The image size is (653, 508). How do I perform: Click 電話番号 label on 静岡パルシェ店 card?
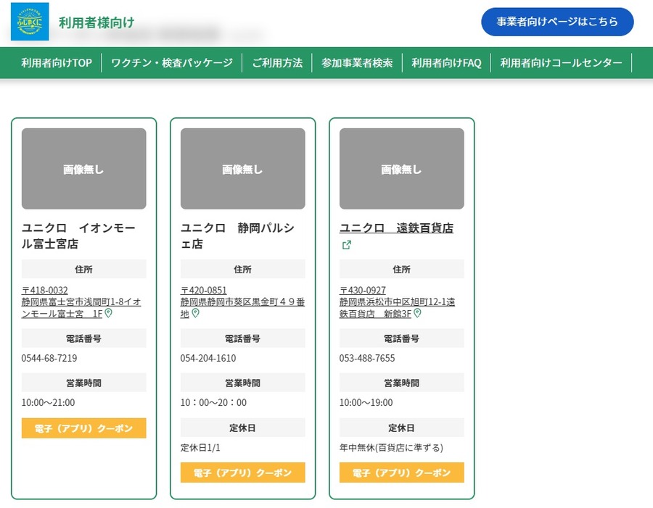(x=243, y=338)
